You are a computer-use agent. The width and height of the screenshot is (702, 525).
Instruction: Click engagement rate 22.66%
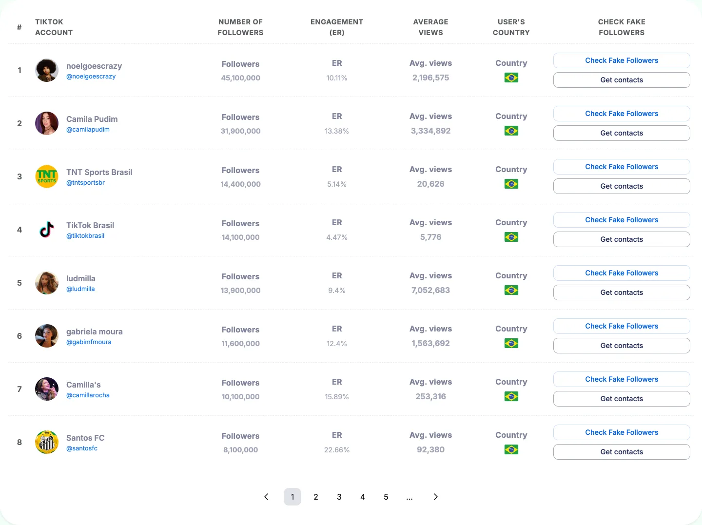(337, 450)
